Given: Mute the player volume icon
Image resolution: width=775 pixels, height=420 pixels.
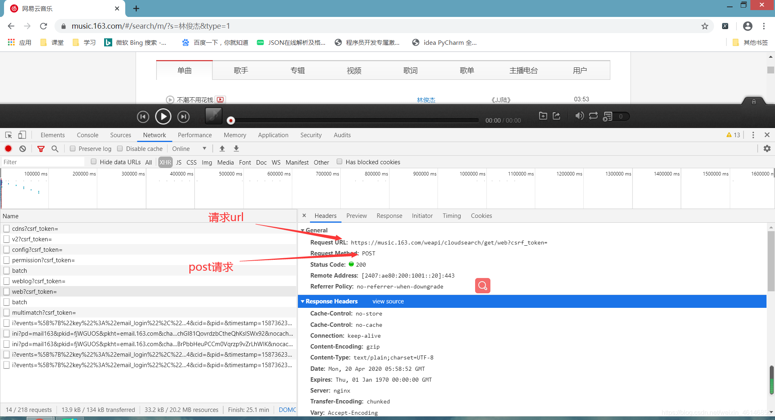Looking at the screenshot, I should (x=580, y=116).
